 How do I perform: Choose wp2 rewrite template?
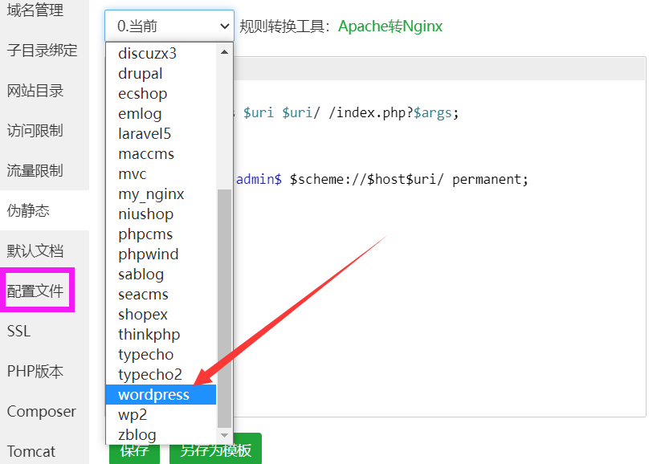coord(161,414)
